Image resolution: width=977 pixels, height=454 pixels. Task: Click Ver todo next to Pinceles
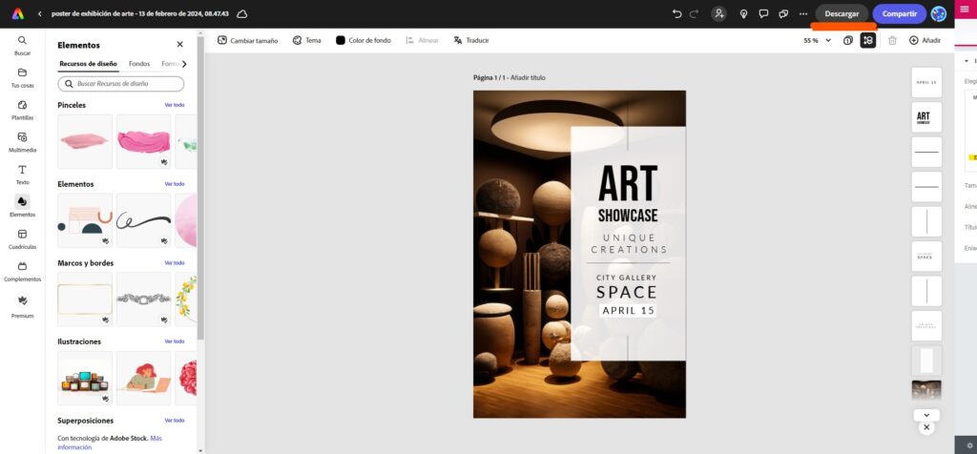[174, 105]
